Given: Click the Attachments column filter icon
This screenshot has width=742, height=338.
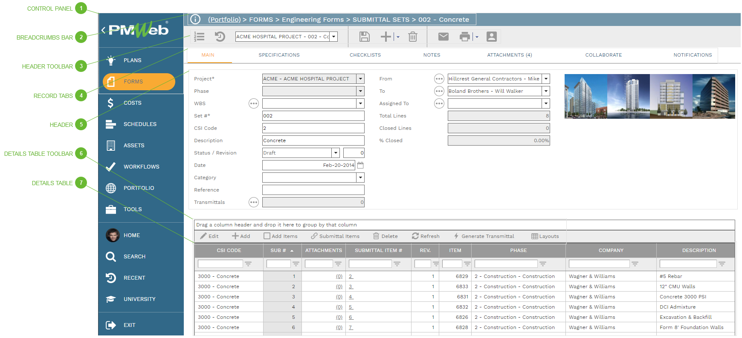Looking at the screenshot, I should 338,264.
